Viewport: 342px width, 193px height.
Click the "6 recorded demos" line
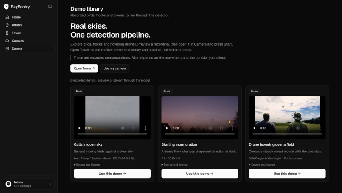point(110,80)
